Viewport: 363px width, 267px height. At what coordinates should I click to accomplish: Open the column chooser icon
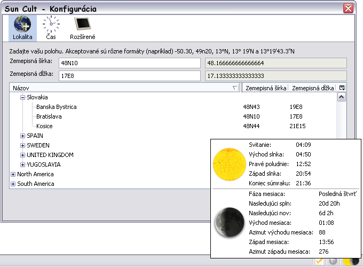(342, 88)
